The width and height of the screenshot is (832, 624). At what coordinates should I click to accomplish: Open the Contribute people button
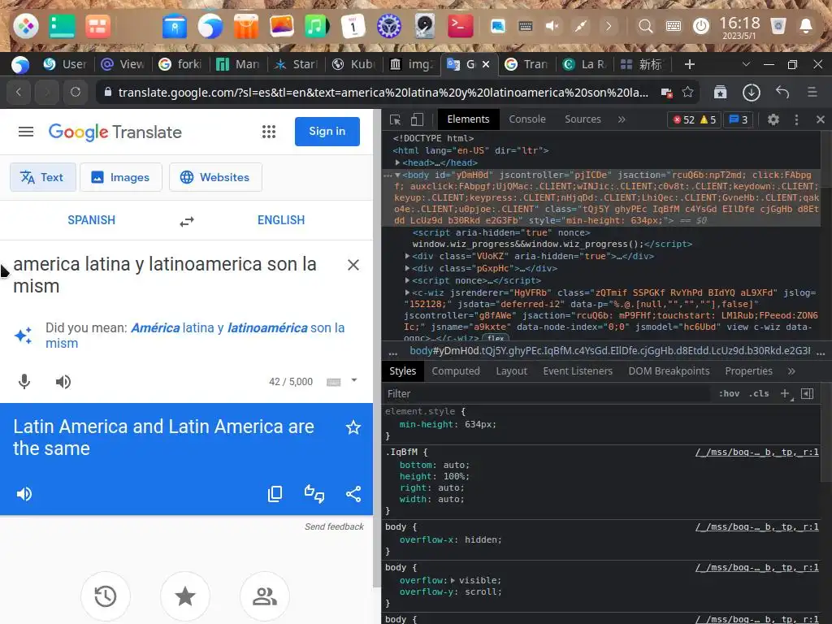pos(265,596)
